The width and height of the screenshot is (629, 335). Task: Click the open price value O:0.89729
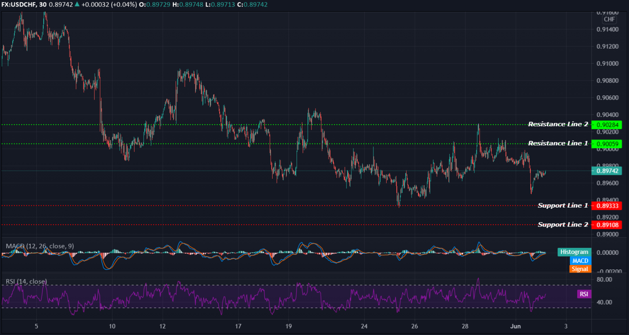pyautogui.click(x=155, y=5)
